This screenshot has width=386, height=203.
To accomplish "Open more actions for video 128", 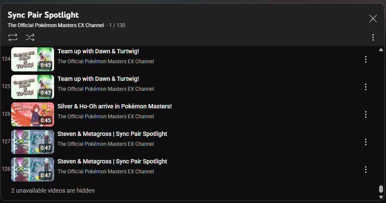I will coord(365,169).
